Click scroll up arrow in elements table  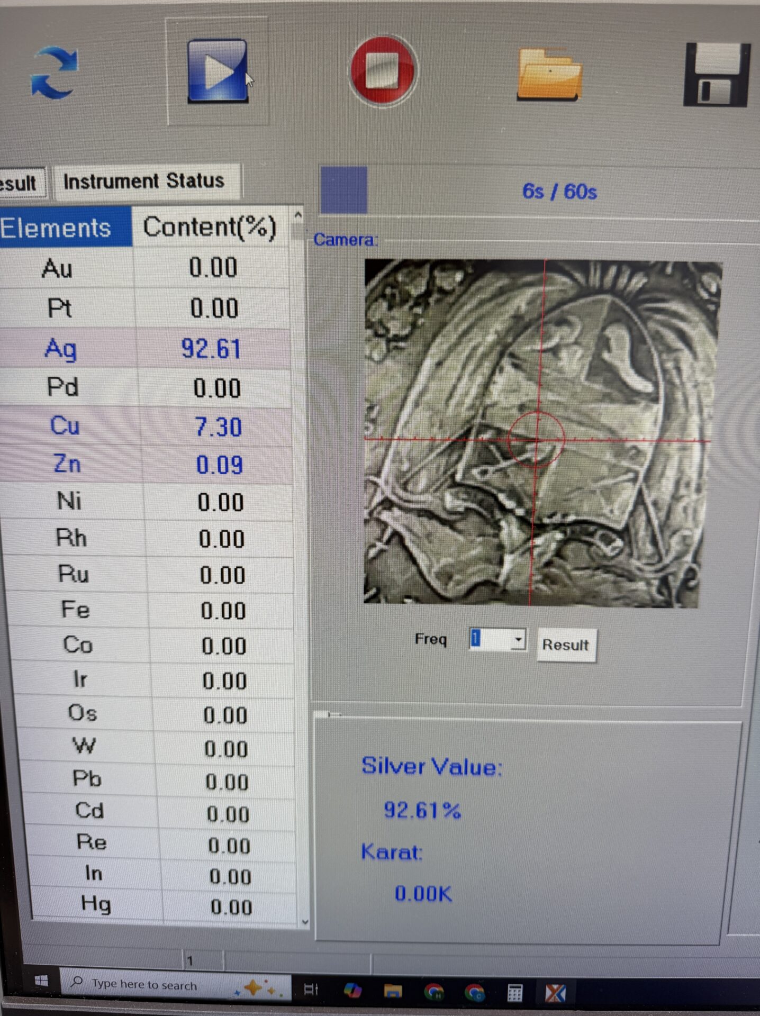coord(298,215)
